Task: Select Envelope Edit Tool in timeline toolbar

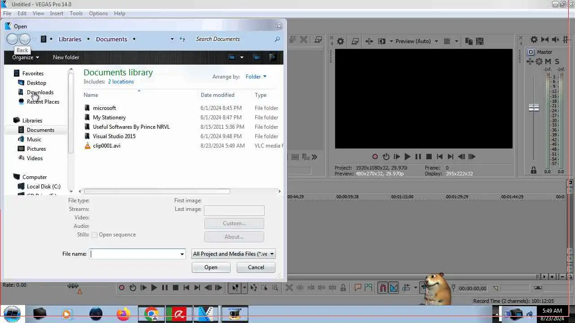Action: (254, 288)
